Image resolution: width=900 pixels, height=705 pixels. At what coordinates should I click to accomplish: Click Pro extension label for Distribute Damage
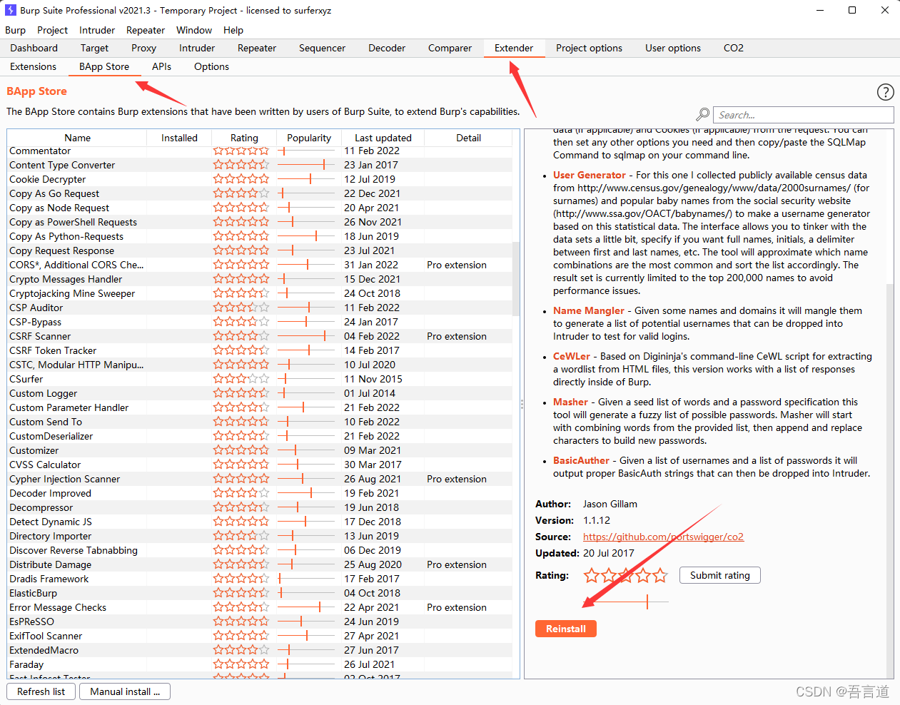[x=457, y=564]
